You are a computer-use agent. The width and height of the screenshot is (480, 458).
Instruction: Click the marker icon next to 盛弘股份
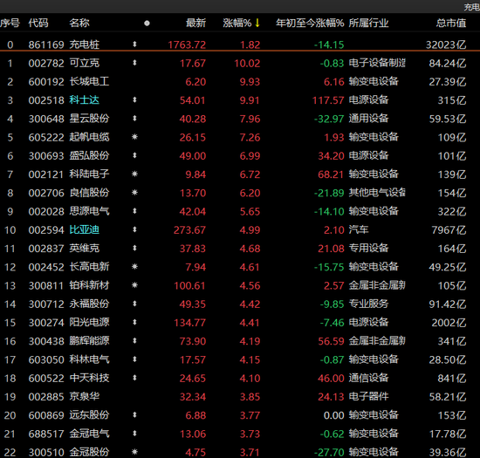click(x=134, y=155)
